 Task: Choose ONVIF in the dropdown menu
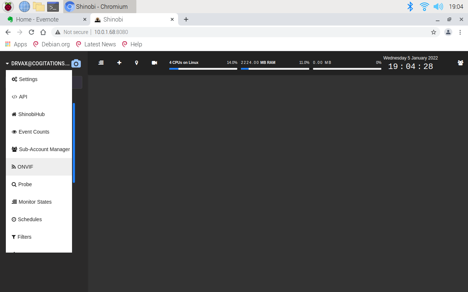(25, 167)
